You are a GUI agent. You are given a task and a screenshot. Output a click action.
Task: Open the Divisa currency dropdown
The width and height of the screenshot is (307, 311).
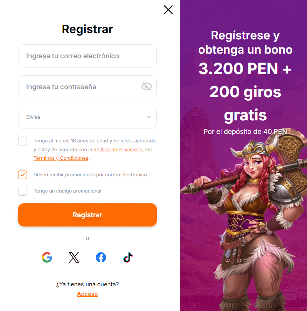pyautogui.click(x=87, y=117)
